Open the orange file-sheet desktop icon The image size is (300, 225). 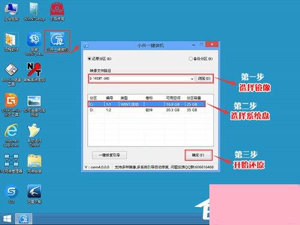coord(11,42)
